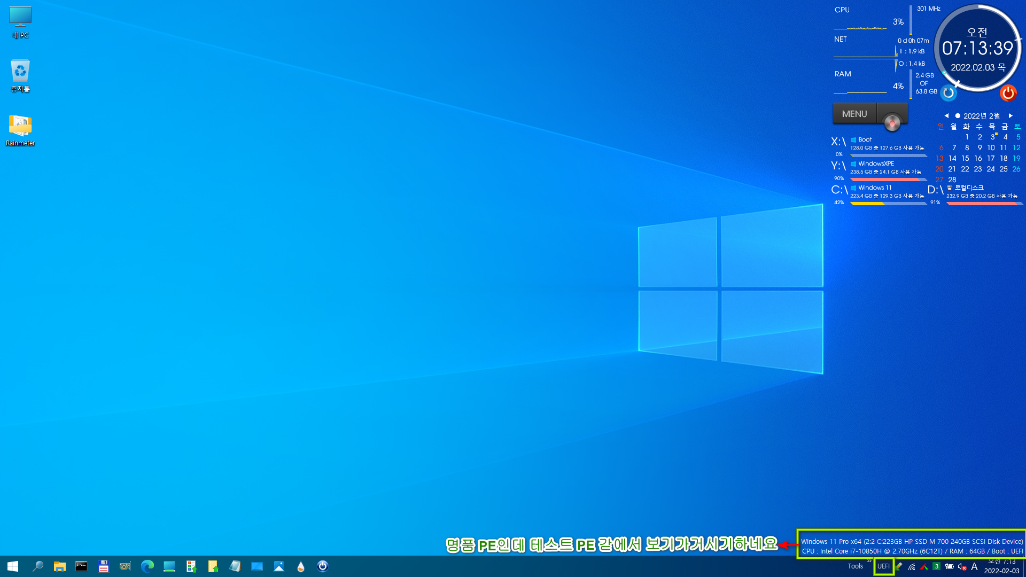Viewport: 1026px width, 577px height.
Task: Click the floppy disk icon in taskbar
Action: pyautogui.click(x=103, y=566)
